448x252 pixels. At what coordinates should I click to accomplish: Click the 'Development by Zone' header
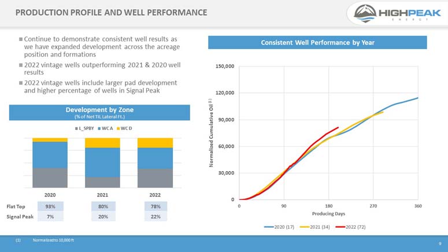coord(99,112)
